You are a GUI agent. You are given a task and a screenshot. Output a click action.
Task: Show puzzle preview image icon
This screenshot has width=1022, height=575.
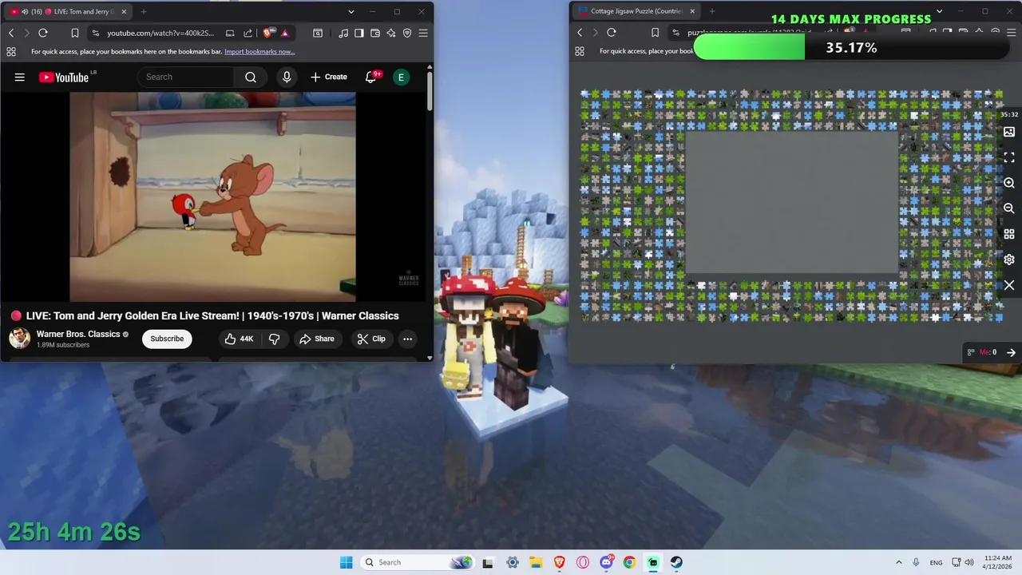tap(1009, 132)
